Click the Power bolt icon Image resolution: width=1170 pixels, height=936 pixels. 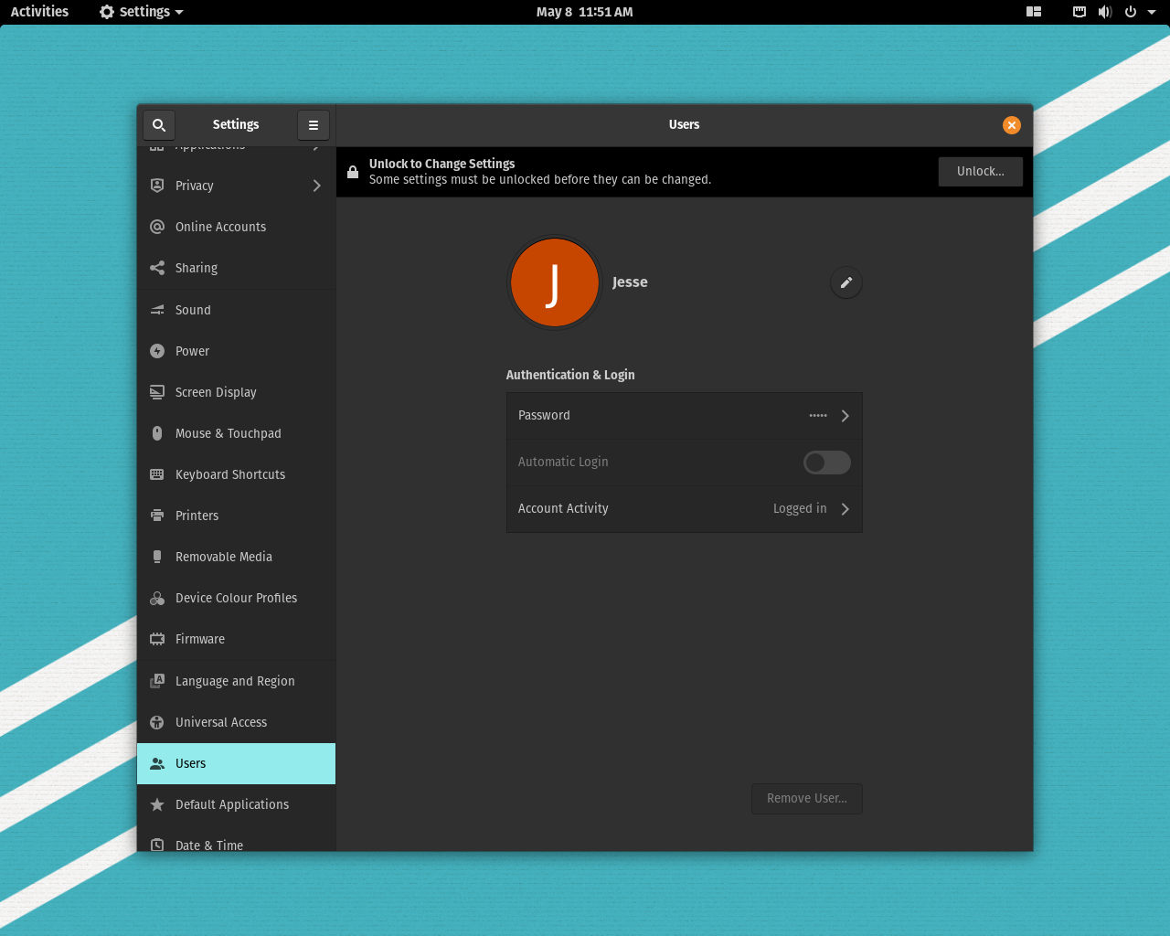157,351
